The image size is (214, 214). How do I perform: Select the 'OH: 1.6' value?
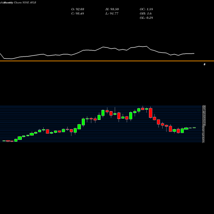click(146, 14)
